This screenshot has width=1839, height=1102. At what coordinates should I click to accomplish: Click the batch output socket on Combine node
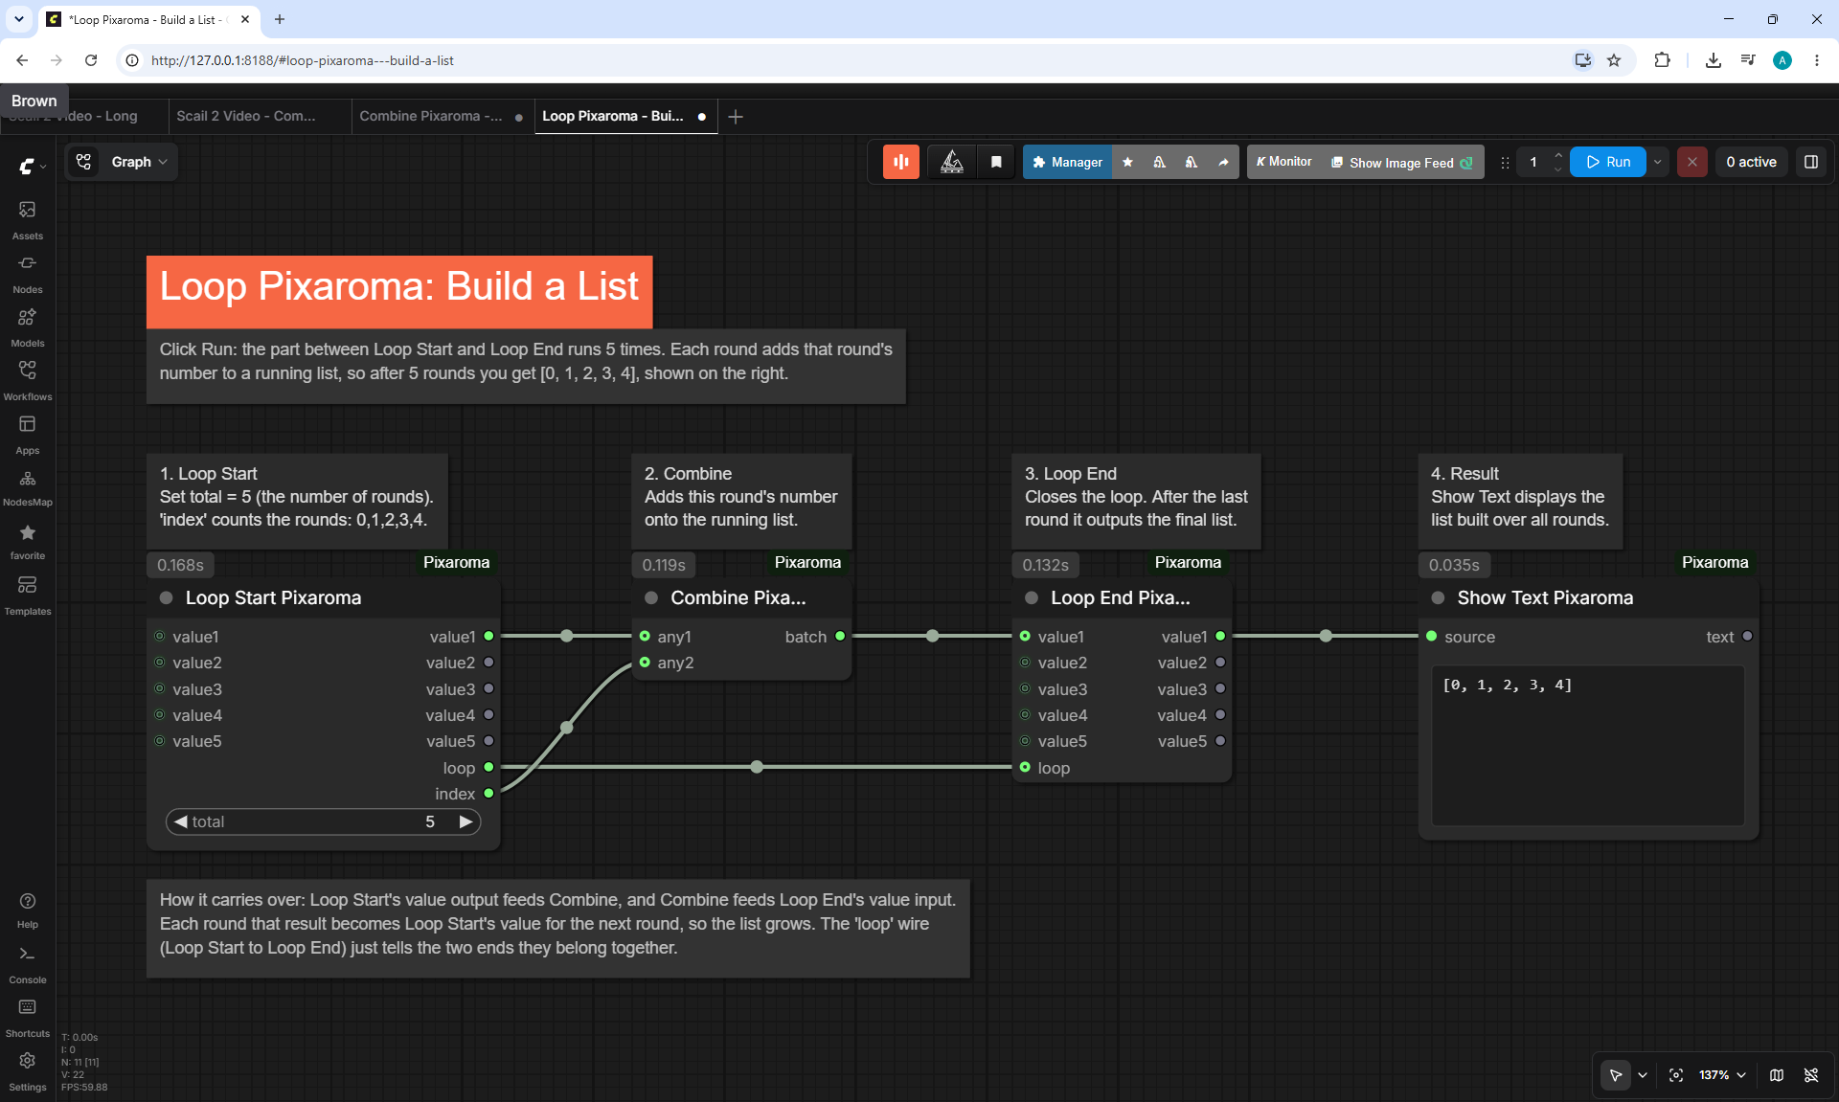pyautogui.click(x=840, y=636)
